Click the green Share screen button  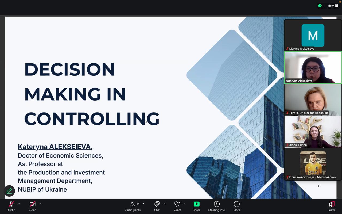tap(196, 206)
